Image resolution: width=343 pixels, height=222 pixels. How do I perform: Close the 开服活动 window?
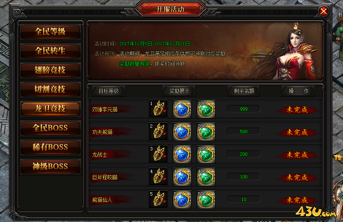pos(324,11)
